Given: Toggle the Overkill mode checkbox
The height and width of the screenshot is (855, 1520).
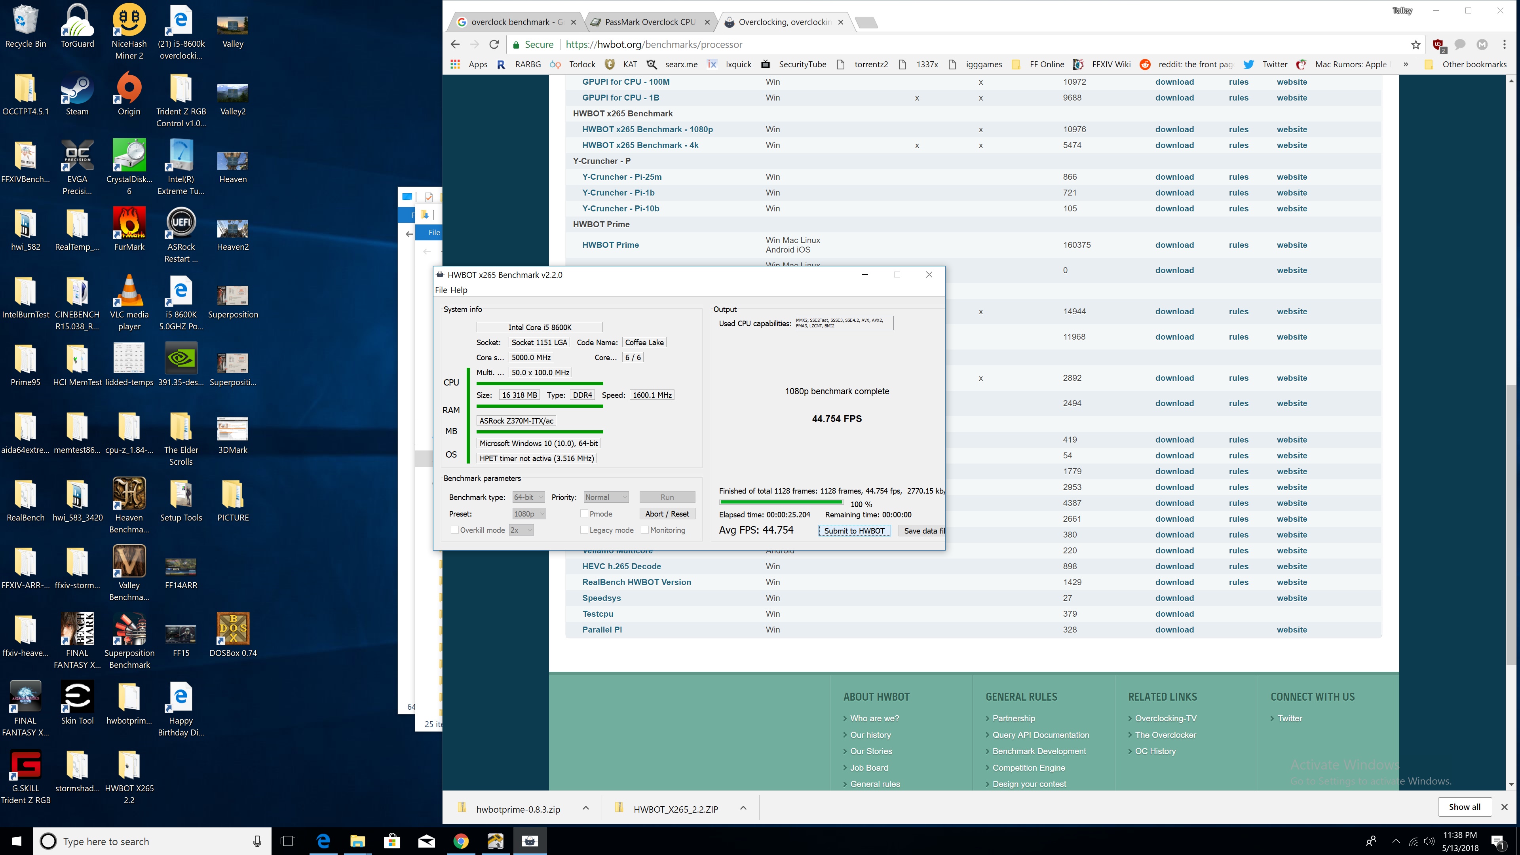Looking at the screenshot, I should tap(454, 530).
